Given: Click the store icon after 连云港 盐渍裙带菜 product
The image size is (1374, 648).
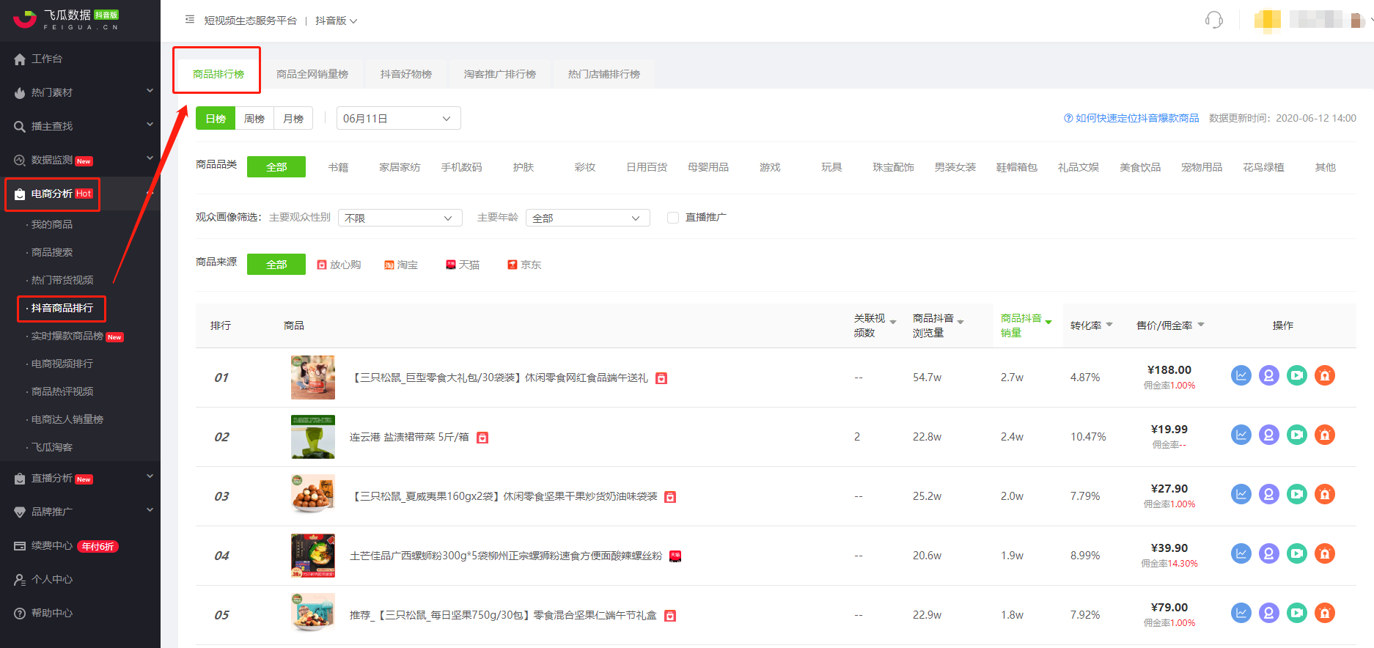Looking at the screenshot, I should pos(482,438).
